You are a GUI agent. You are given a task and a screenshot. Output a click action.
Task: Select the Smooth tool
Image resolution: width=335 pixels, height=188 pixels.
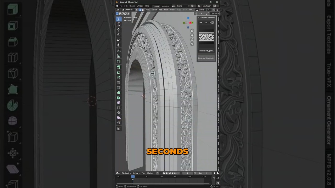click(119, 103)
